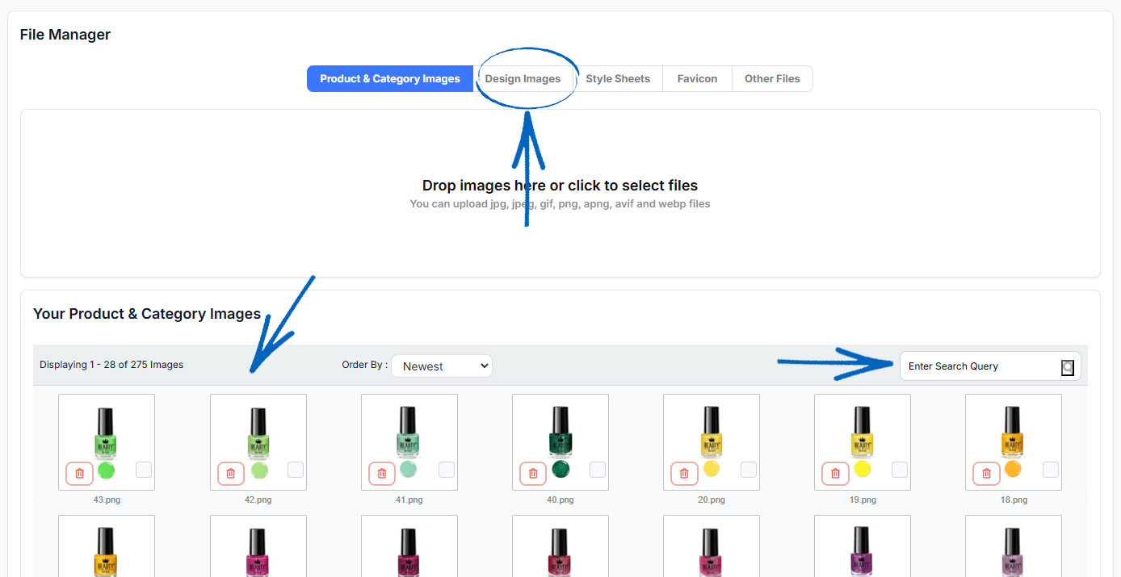Image resolution: width=1121 pixels, height=577 pixels.
Task: Switch to Product & Category Images tab
Action: 390,79
